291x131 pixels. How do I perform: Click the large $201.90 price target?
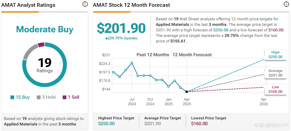[121, 28]
